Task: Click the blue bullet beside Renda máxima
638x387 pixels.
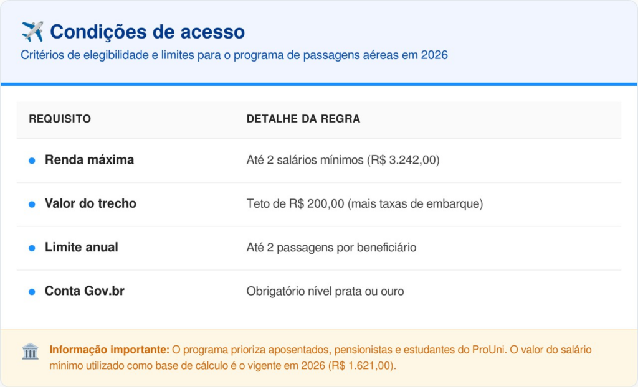Action: click(x=32, y=161)
